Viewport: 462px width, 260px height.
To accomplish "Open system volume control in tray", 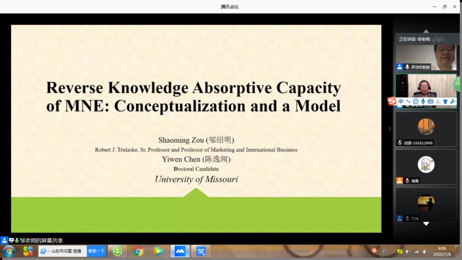I will tap(408, 251).
